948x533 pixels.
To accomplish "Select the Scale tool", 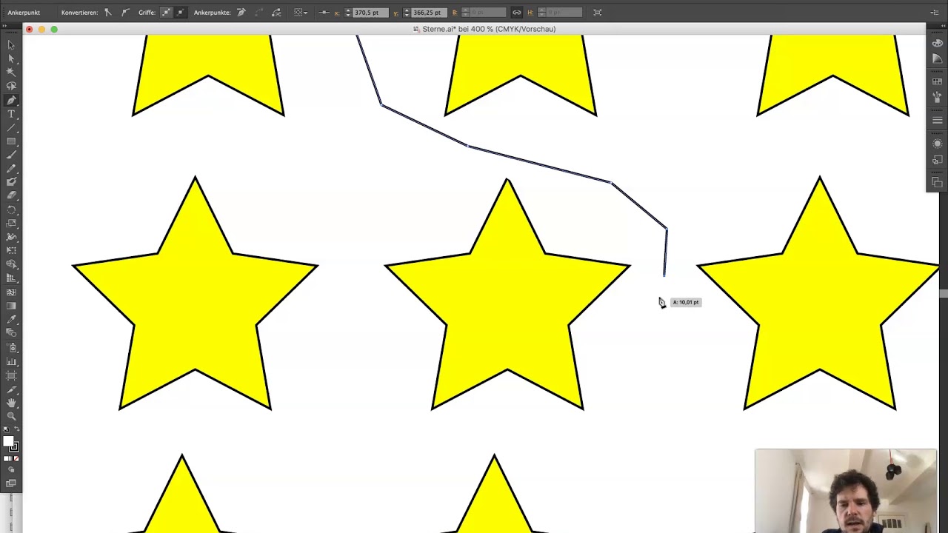I will pyautogui.click(x=11, y=223).
